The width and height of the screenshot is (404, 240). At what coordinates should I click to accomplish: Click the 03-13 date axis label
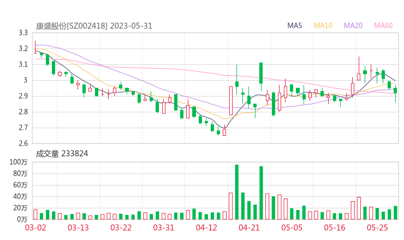78,227
